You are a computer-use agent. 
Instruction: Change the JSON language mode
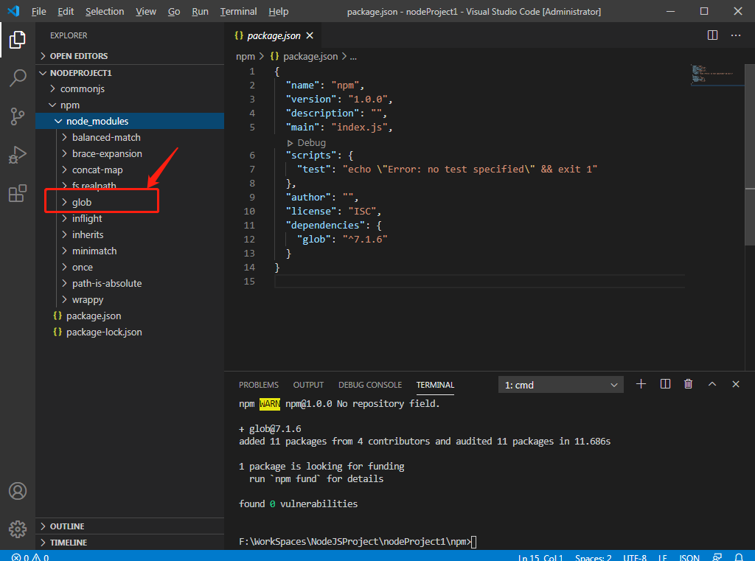[x=689, y=557]
